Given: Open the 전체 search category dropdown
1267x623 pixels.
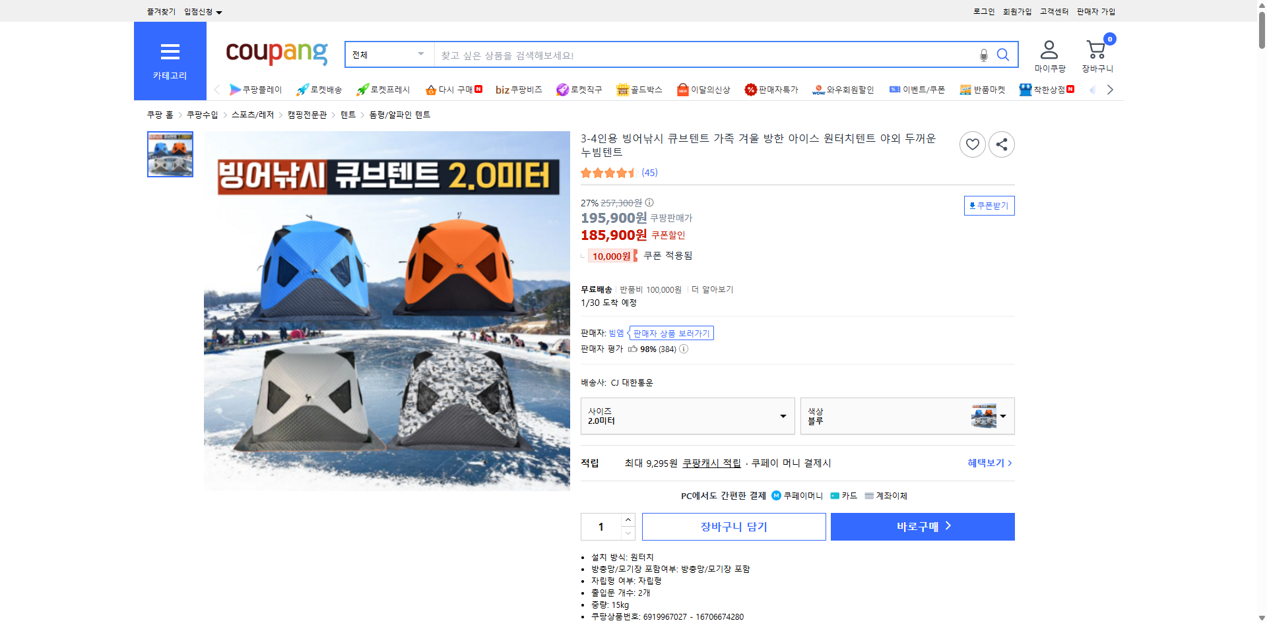Looking at the screenshot, I should click(388, 54).
